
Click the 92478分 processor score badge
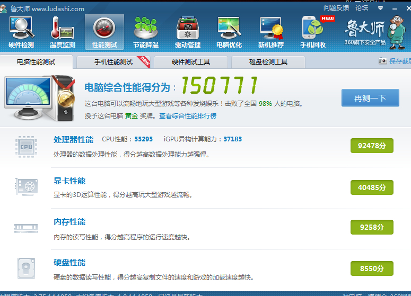372,146
